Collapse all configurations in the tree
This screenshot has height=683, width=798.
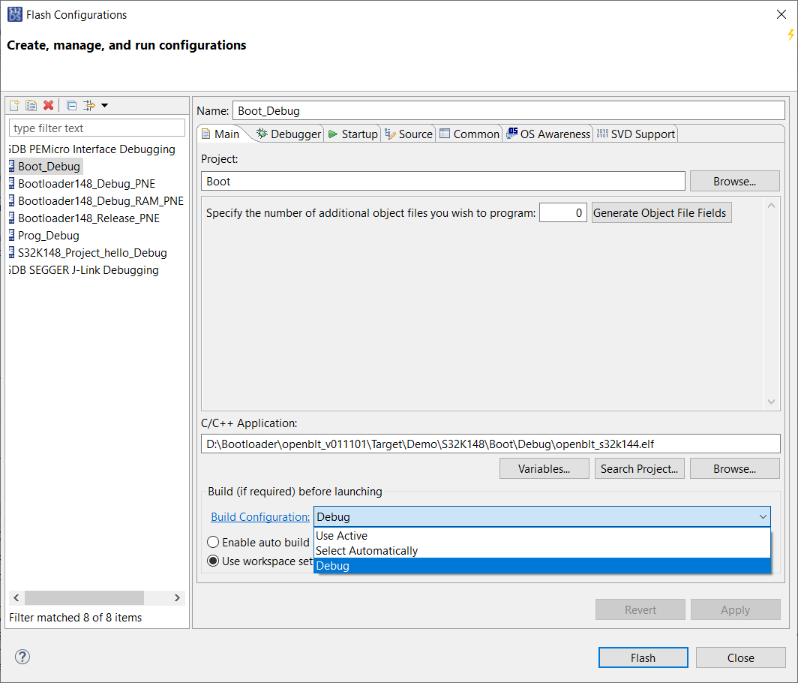[71, 106]
